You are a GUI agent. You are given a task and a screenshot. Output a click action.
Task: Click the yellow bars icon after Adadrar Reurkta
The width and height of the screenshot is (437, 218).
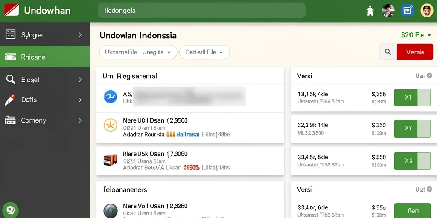pyautogui.click(x=171, y=135)
